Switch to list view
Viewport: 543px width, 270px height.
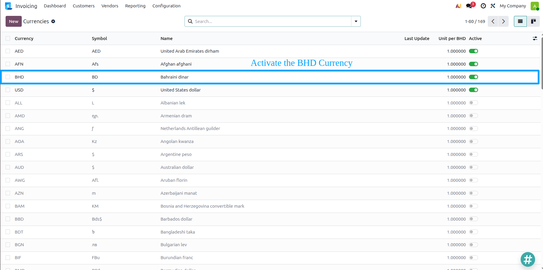(x=520, y=21)
